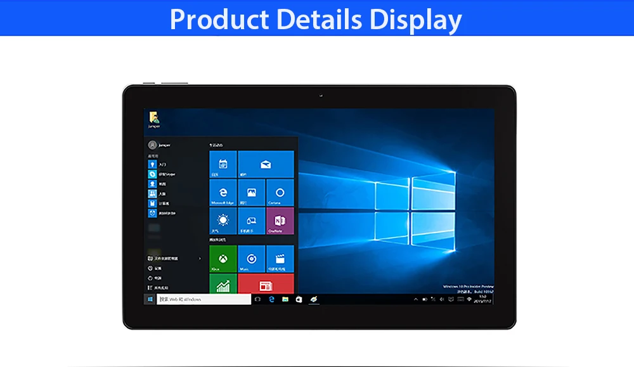
Task: Open the Calendar tile
Action: point(223,164)
